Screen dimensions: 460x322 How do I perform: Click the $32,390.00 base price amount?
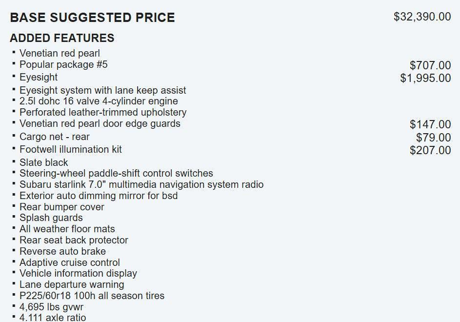pos(422,17)
